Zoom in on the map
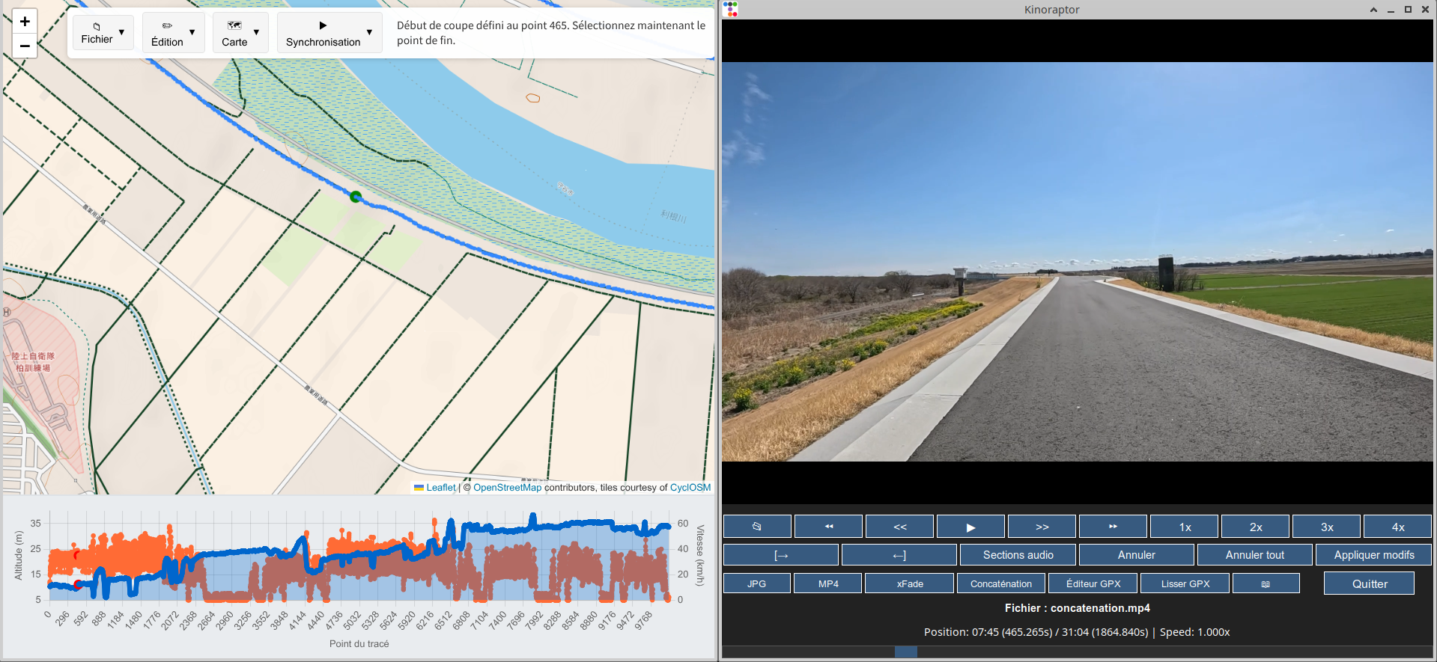Viewport: 1437px width, 662px height. [x=25, y=21]
